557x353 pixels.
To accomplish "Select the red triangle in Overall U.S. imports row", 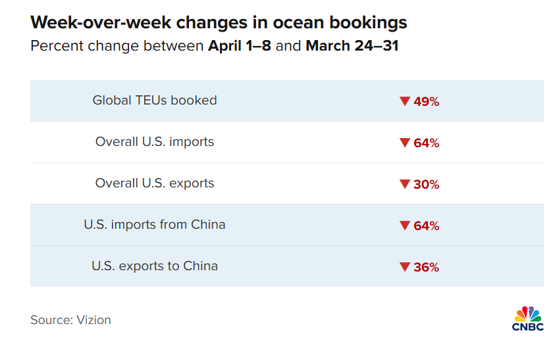I will (405, 143).
